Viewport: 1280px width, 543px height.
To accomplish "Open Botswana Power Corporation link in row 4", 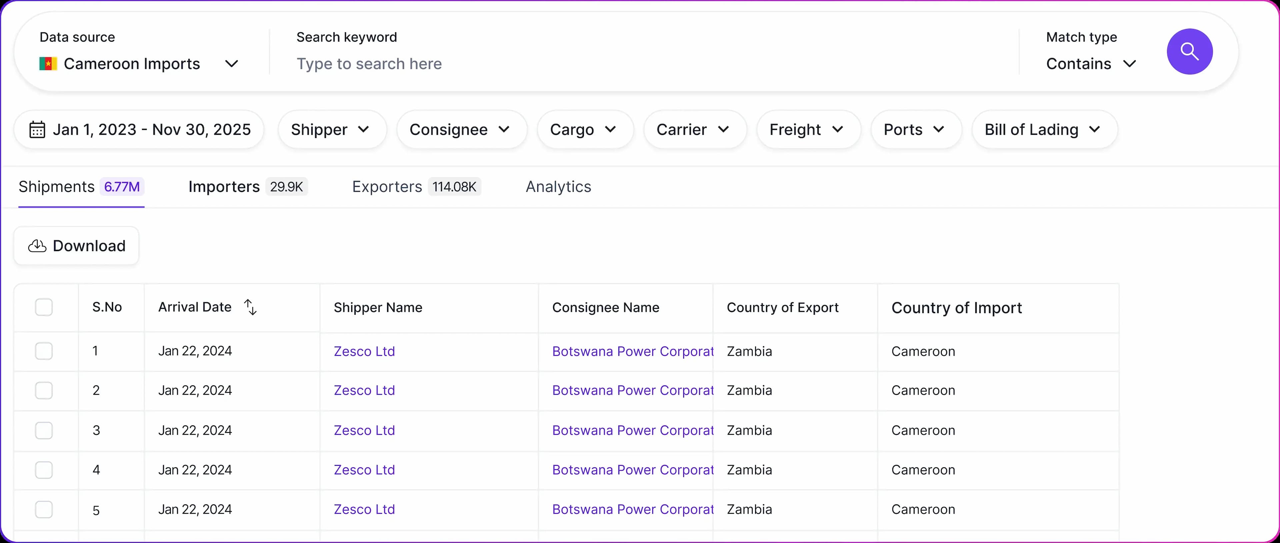I will coord(632,470).
